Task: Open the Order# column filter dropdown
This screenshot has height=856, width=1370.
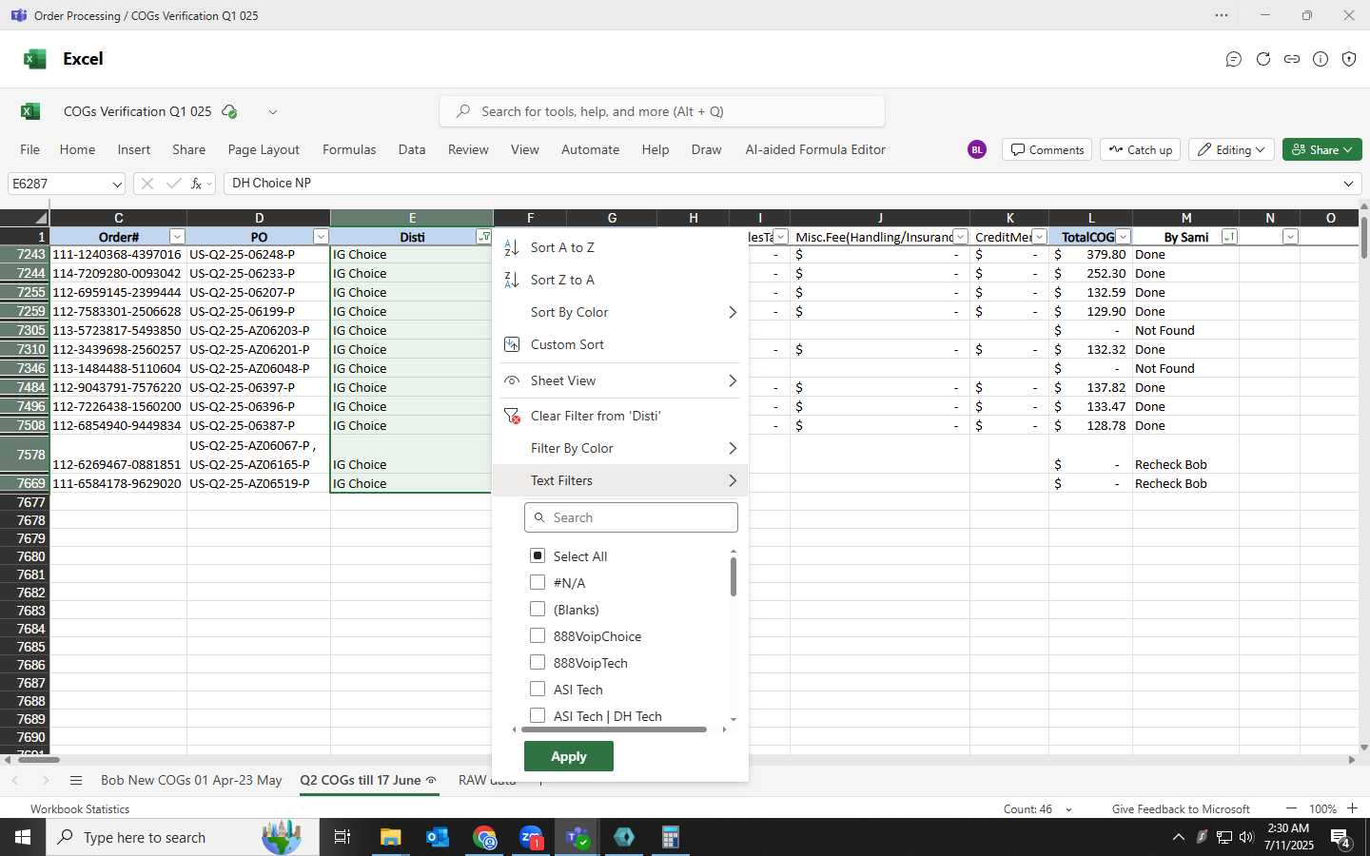Action: pyautogui.click(x=177, y=237)
